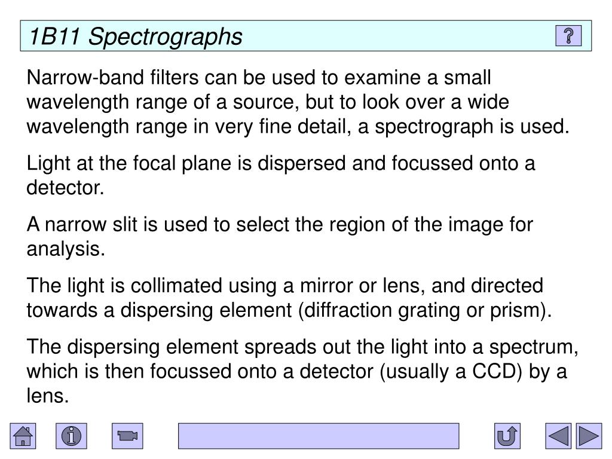The height and width of the screenshot is (459, 612).
Task: Go to the home slide icon
Action: point(23,436)
